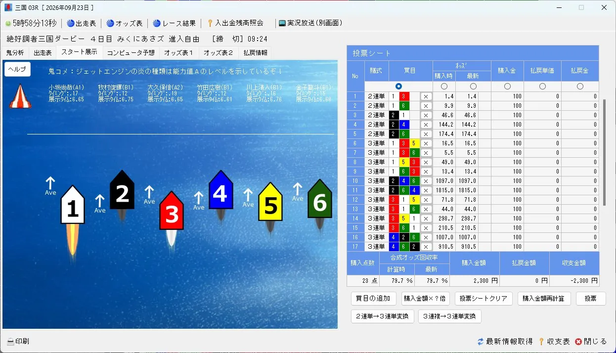Remove bet row 14 with X icon
616x353 pixels.
point(426,219)
